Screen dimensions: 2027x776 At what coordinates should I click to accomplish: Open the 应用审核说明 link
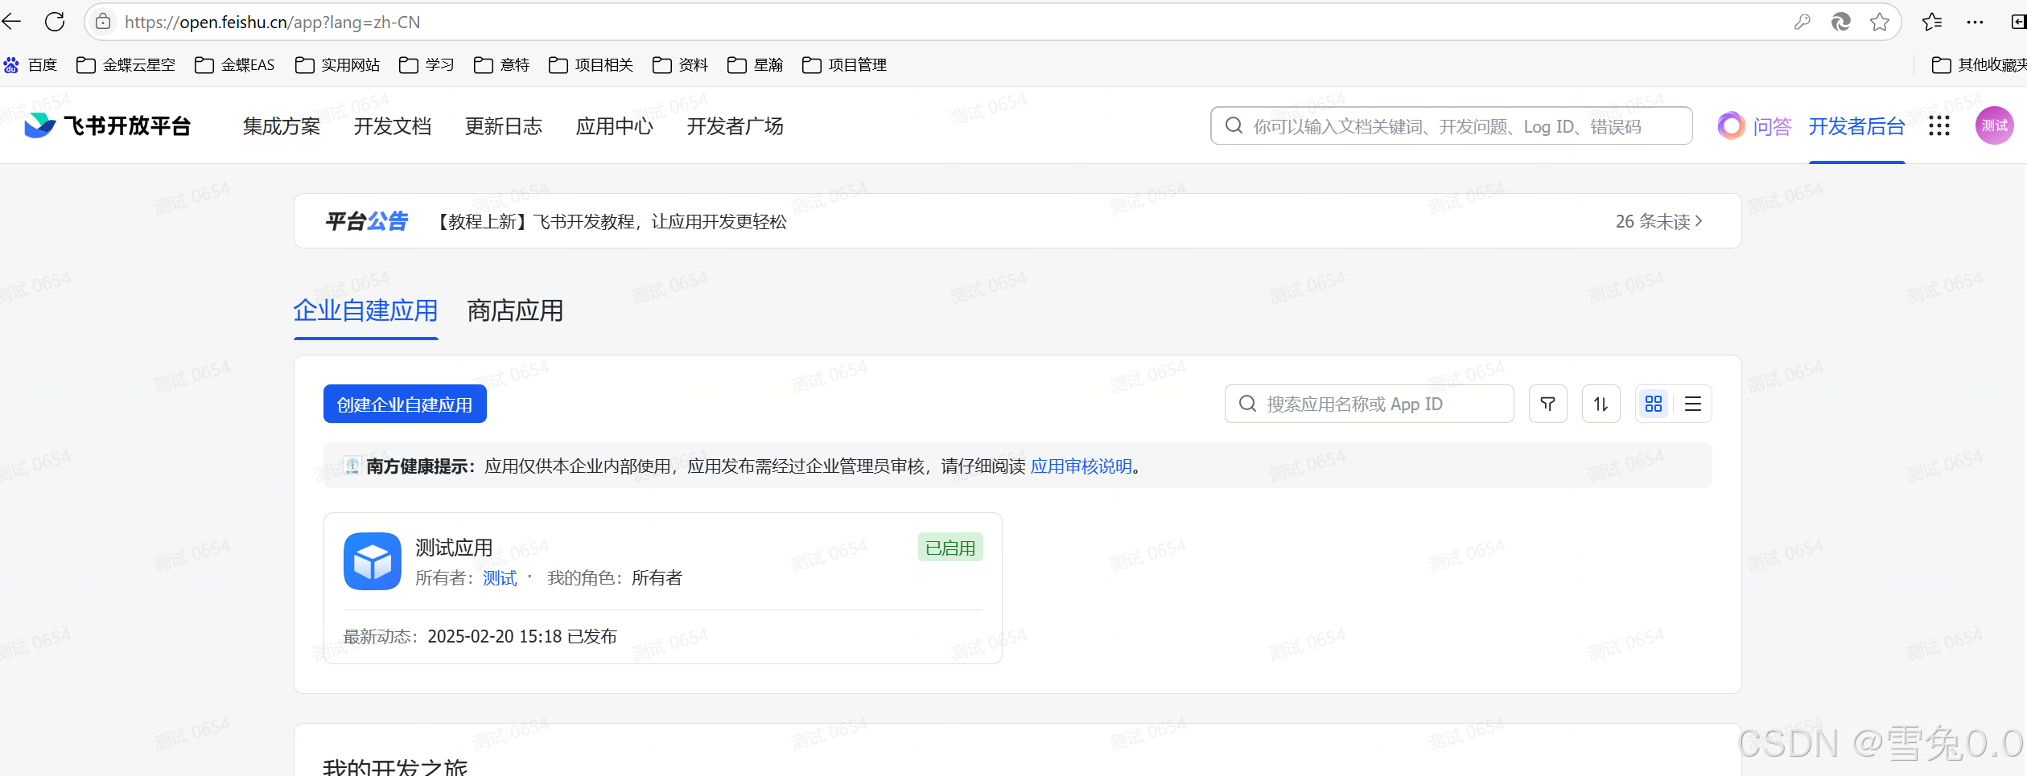1081,466
